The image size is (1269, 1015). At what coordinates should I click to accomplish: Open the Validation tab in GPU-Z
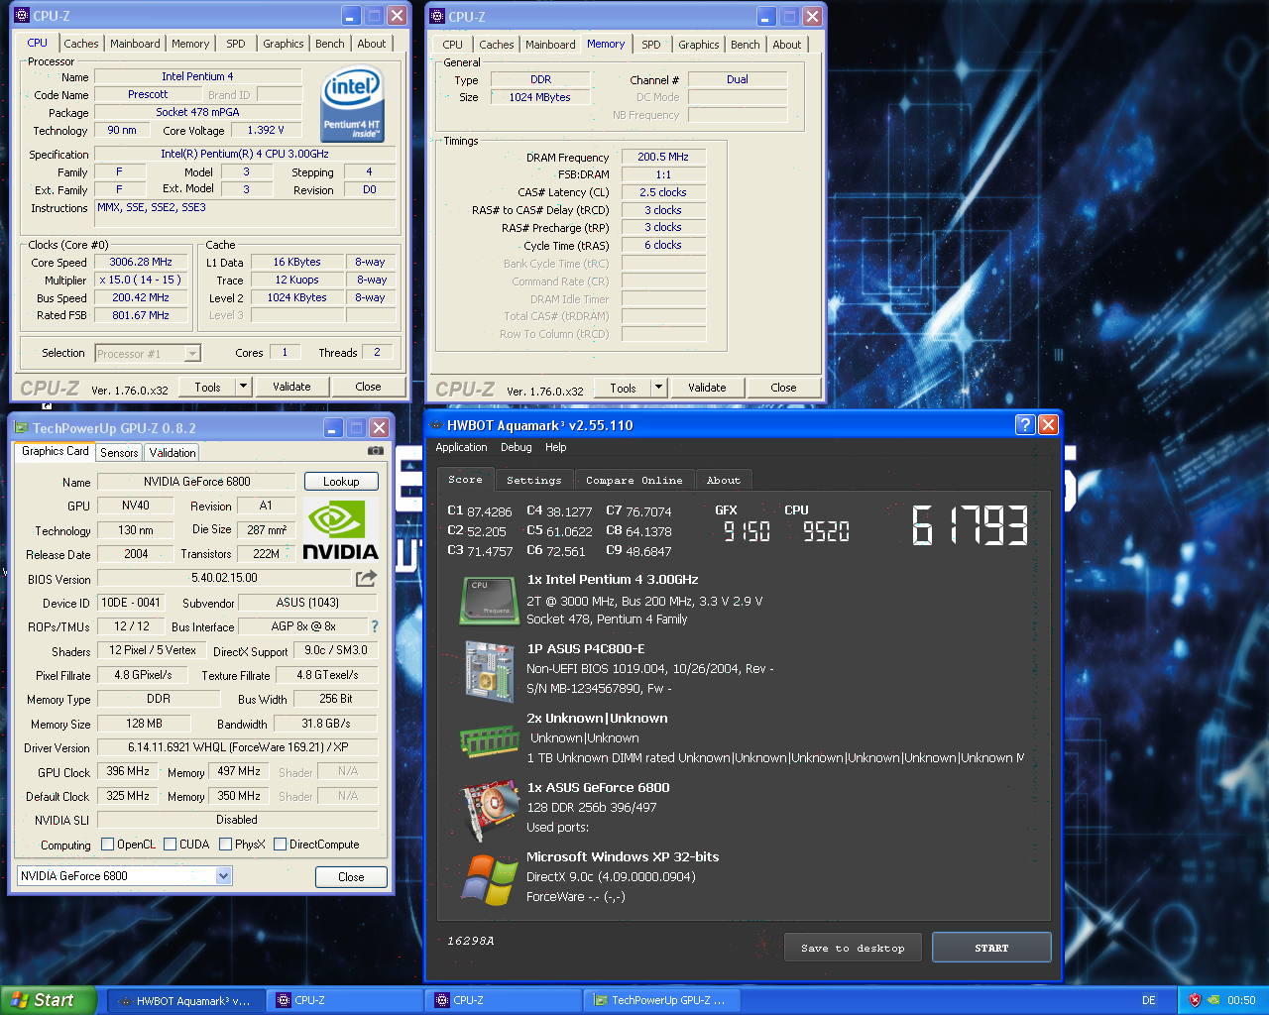[x=173, y=453]
